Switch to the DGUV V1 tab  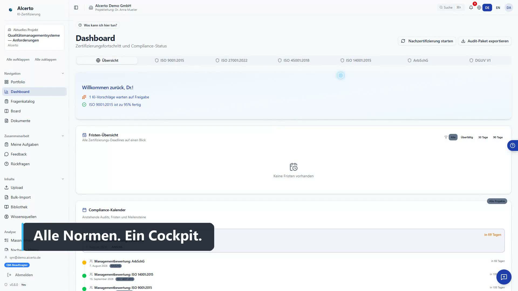click(x=480, y=60)
